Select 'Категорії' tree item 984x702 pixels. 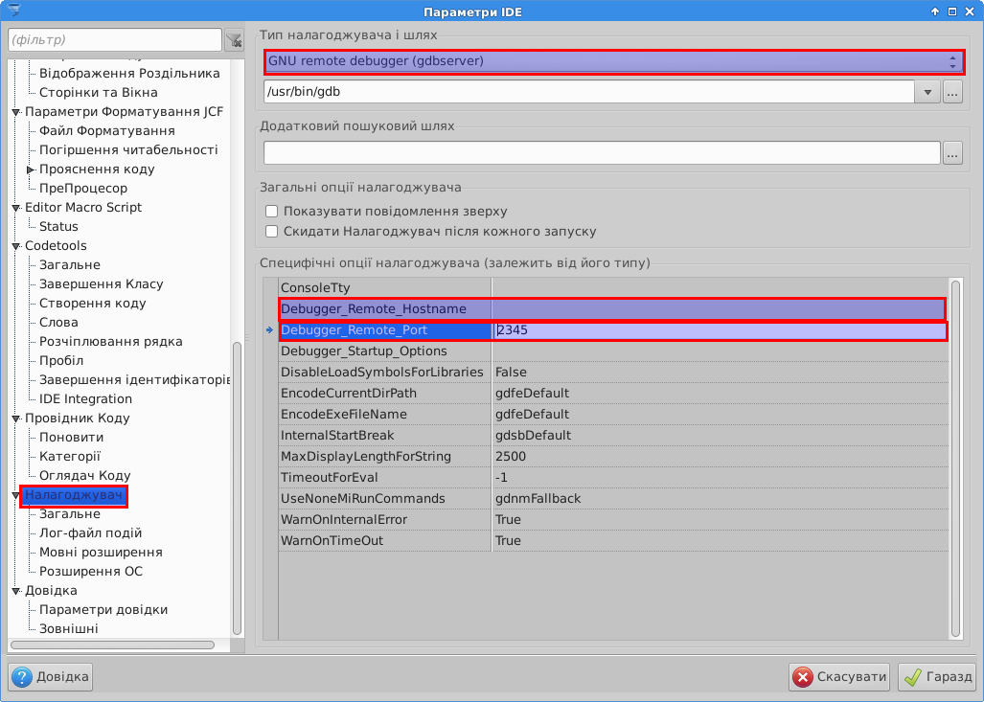click(70, 457)
